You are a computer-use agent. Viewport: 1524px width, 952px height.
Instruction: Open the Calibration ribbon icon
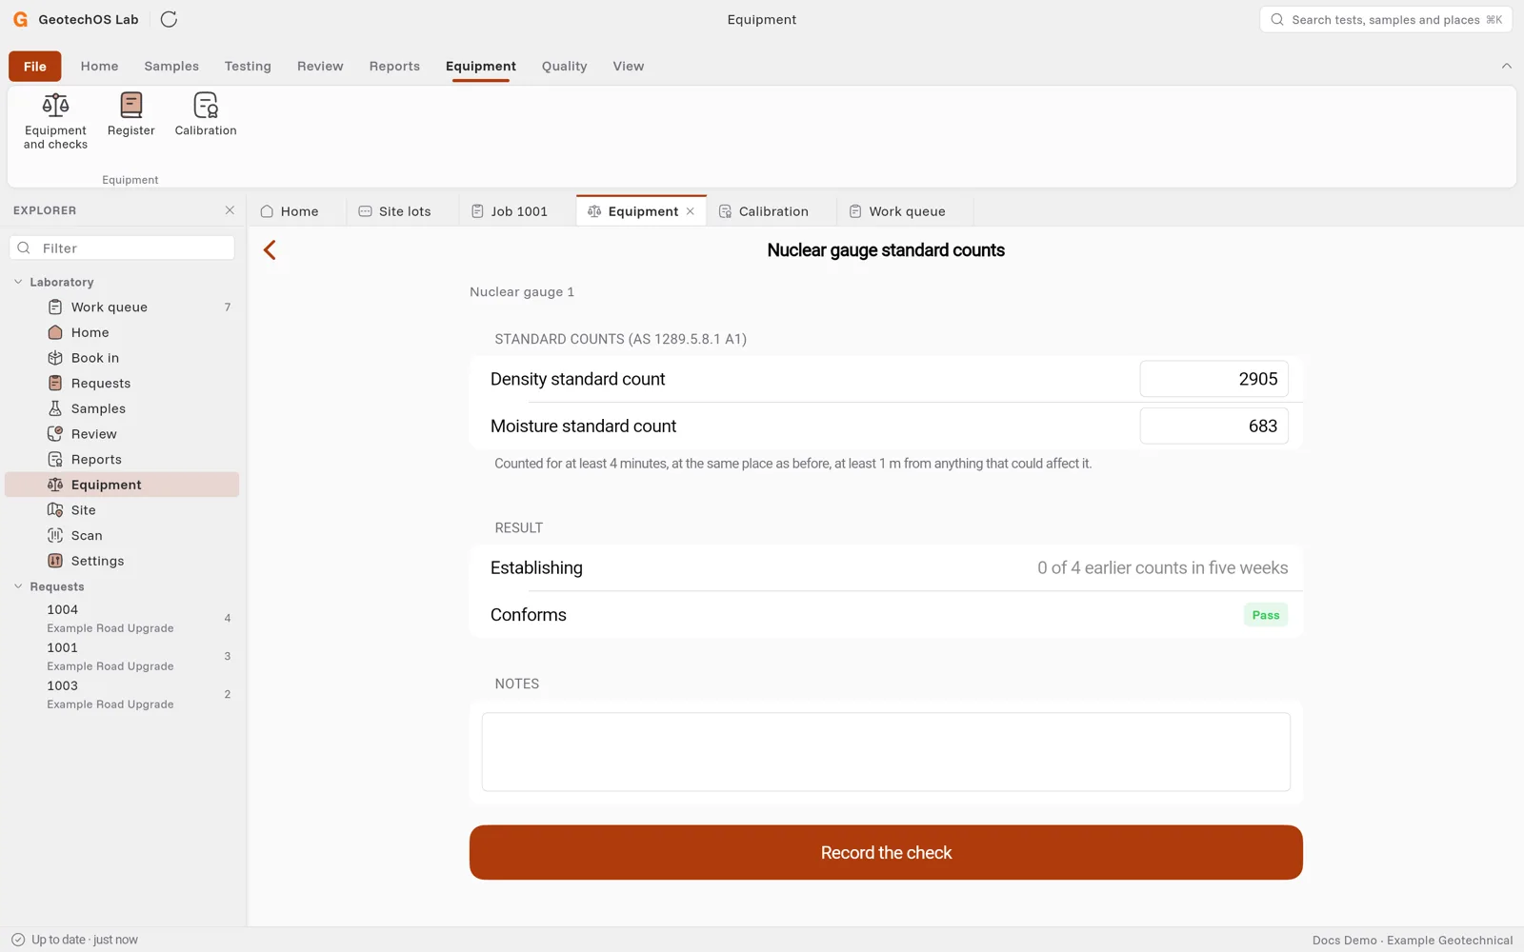pyautogui.click(x=206, y=115)
